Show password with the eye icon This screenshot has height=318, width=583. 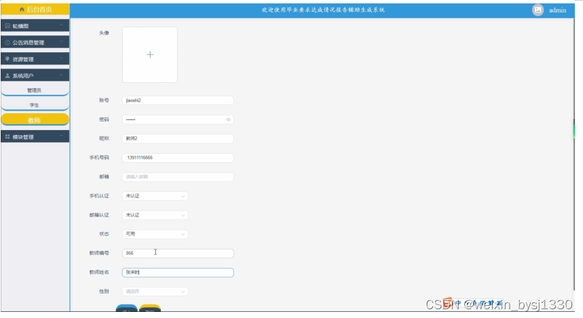point(228,119)
